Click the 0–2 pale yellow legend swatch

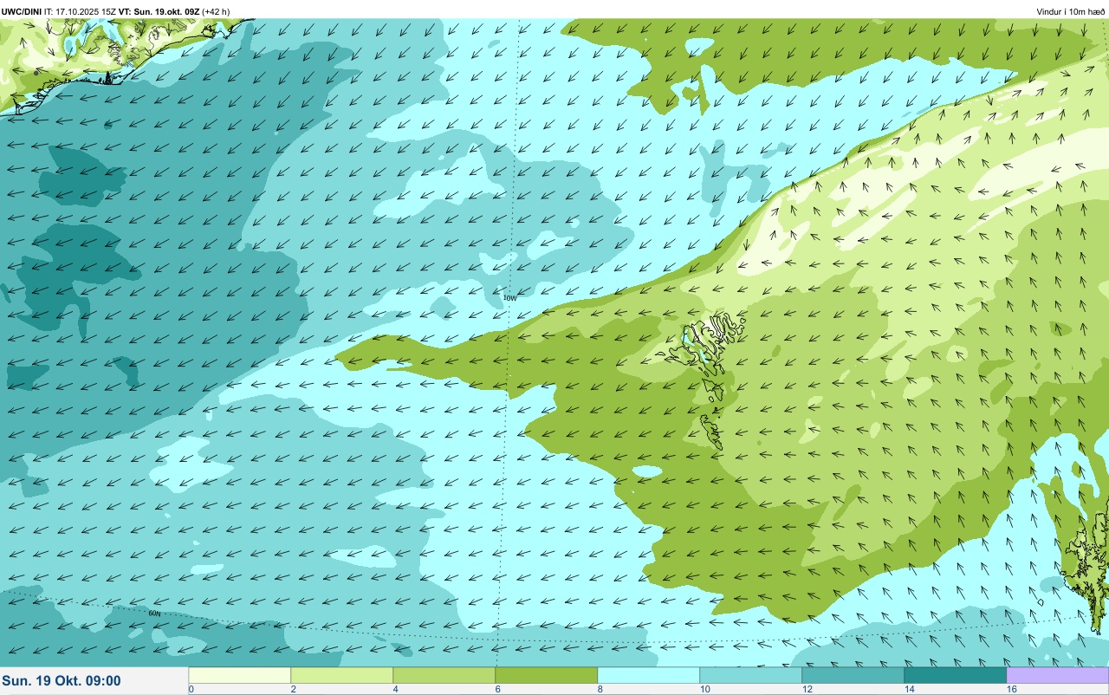tap(240, 675)
